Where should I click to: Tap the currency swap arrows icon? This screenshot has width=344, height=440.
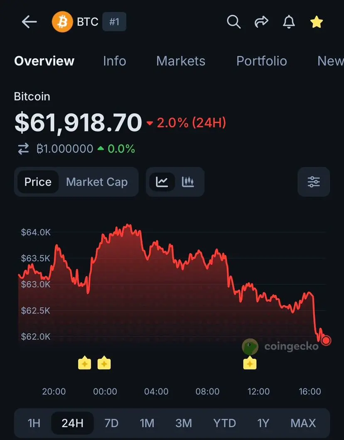[x=23, y=149]
